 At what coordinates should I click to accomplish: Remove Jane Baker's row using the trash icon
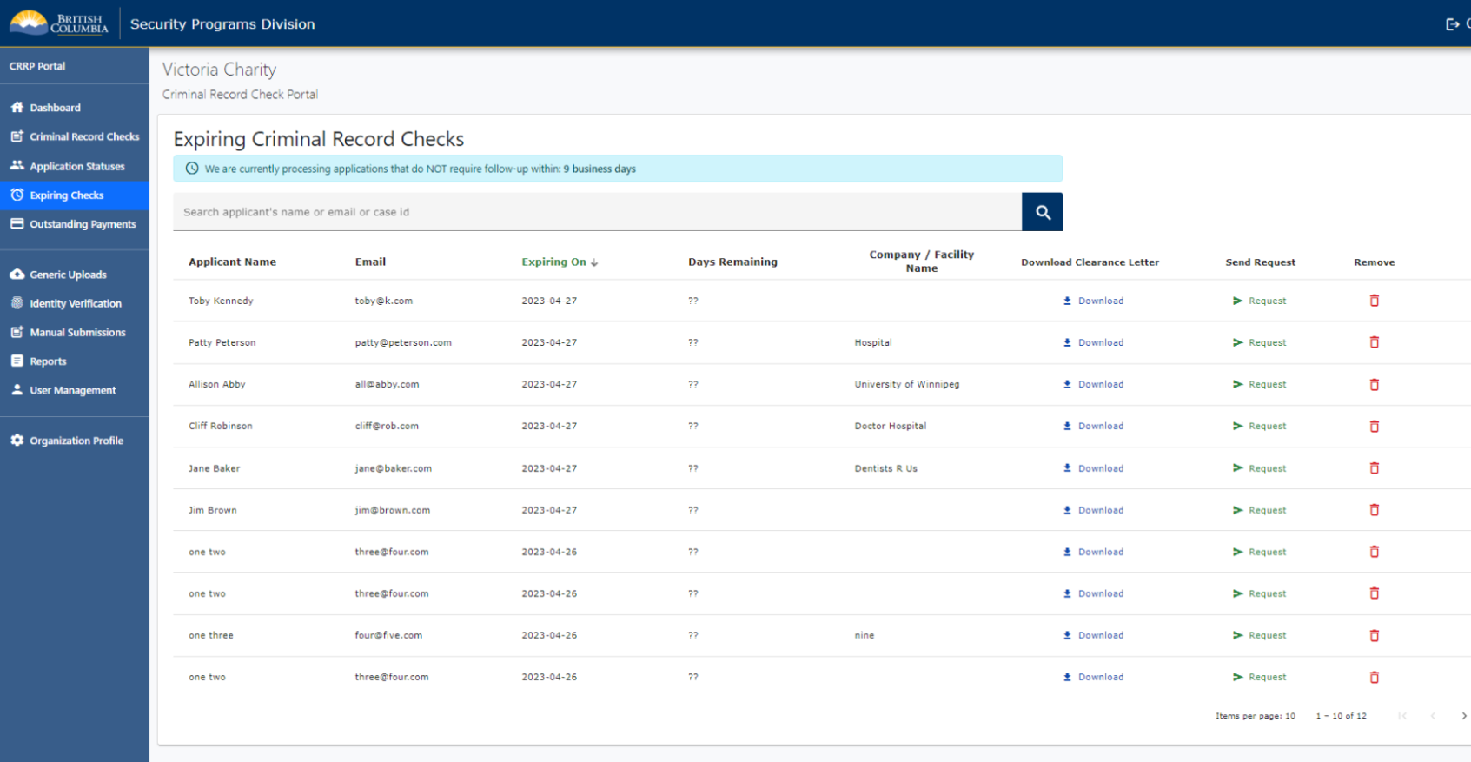tap(1374, 468)
